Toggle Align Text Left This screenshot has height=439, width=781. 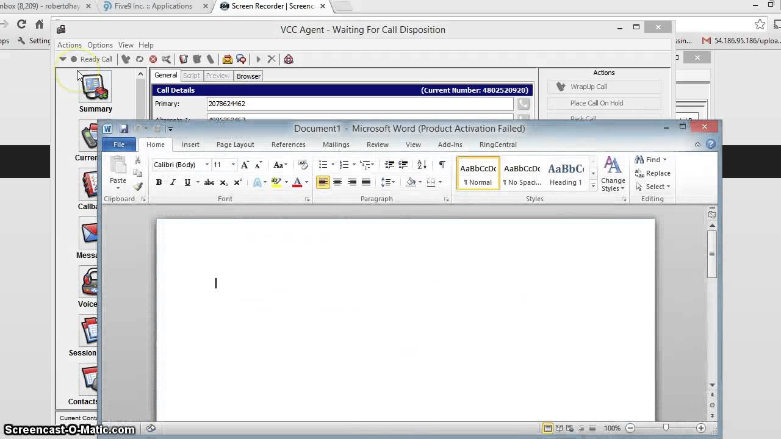[323, 182]
